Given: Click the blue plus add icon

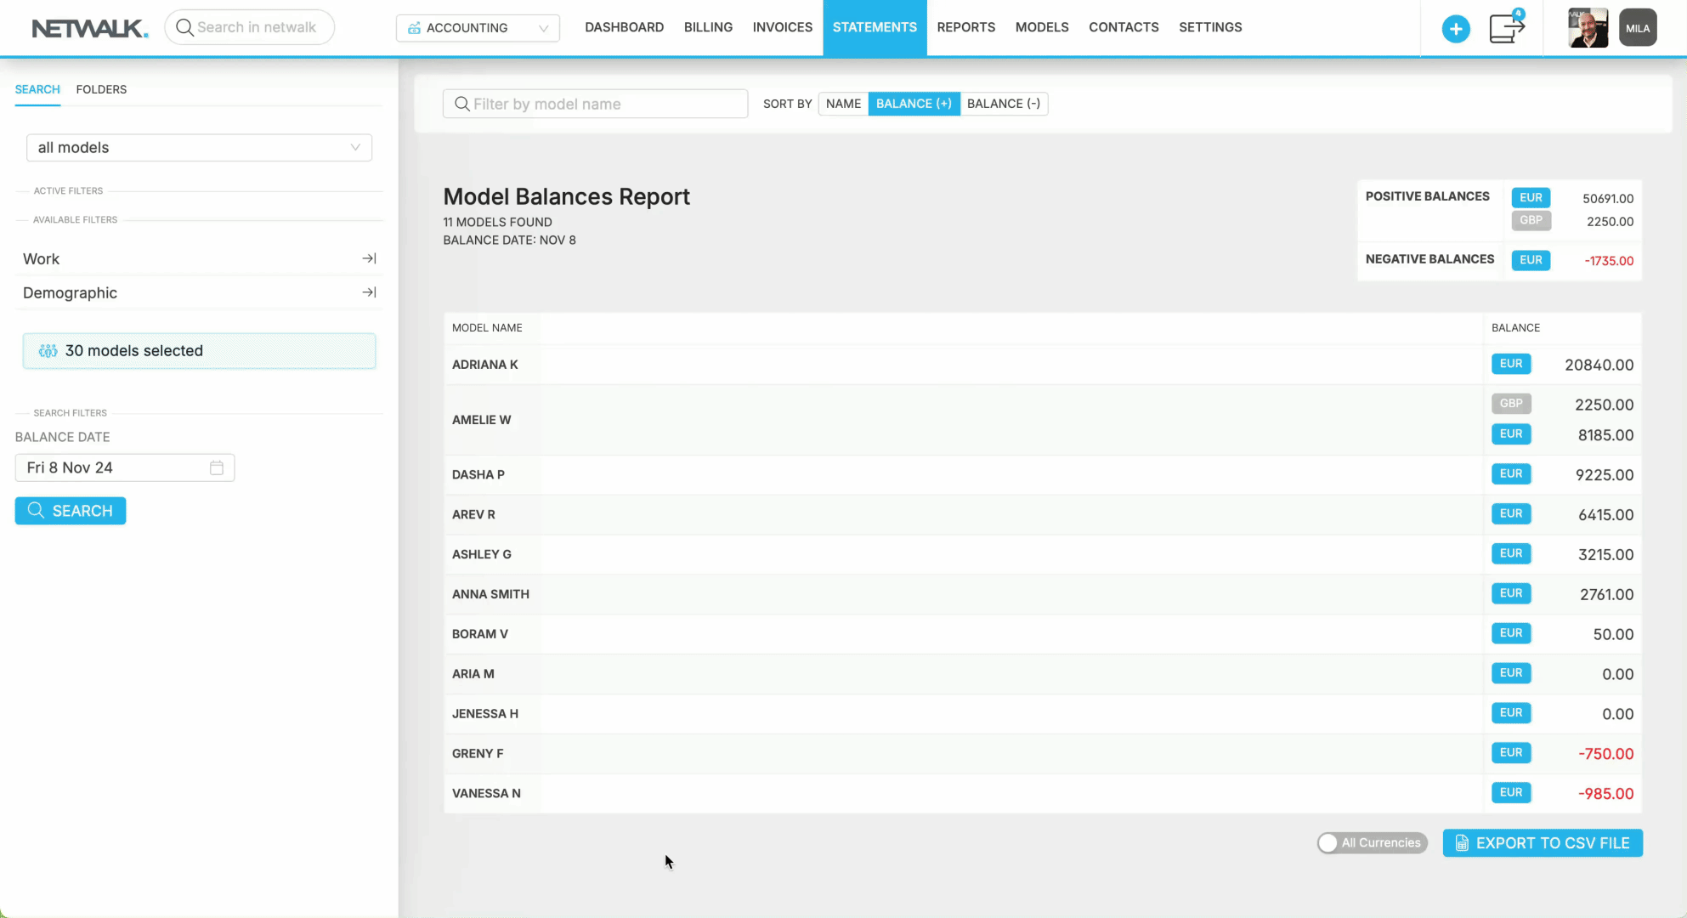Looking at the screenshot, I should [x=1456, y=29].
